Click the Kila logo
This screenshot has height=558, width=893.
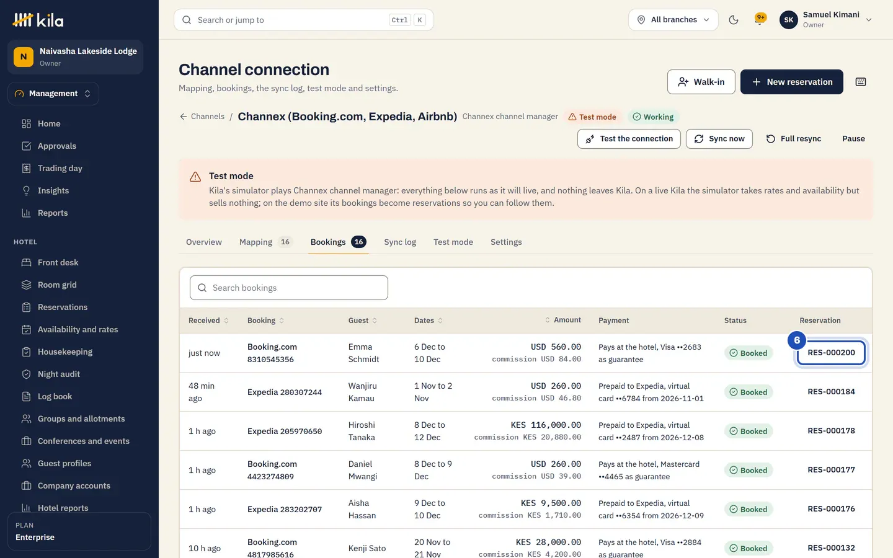pyautogui.click(x=38, y=20)
